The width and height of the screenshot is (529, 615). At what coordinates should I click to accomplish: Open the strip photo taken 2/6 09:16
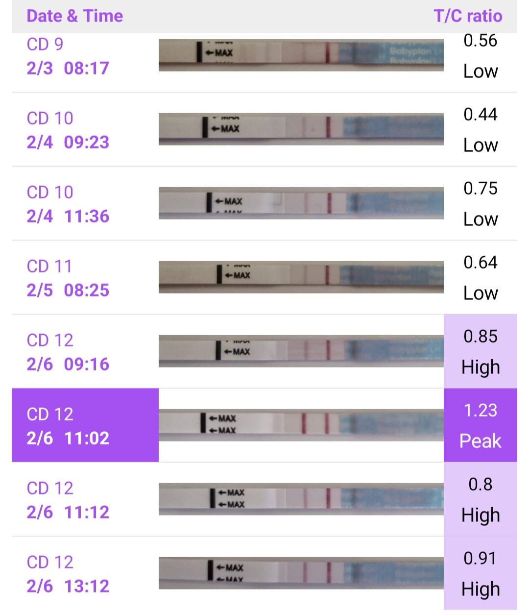(301, 351)
